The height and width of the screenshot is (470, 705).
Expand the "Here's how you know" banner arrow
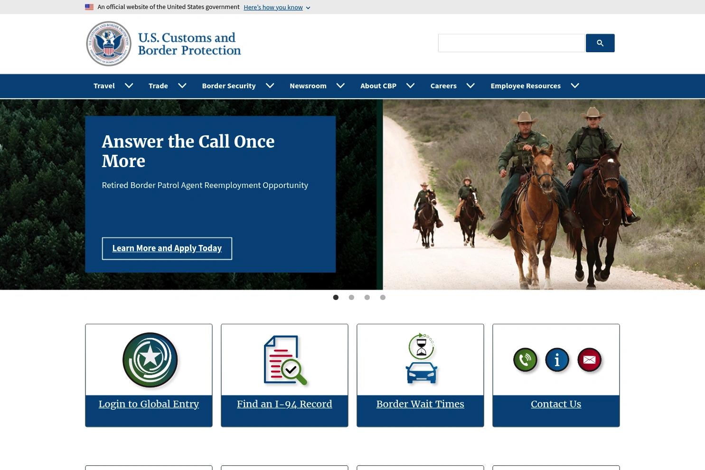308,8
